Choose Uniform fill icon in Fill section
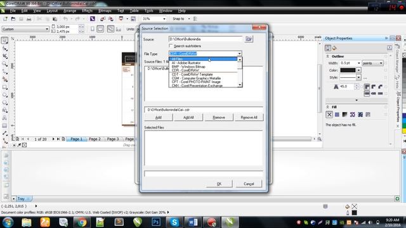 (337, 115)
